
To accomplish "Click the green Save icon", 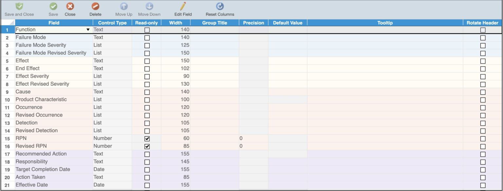I will click(53, 6).
